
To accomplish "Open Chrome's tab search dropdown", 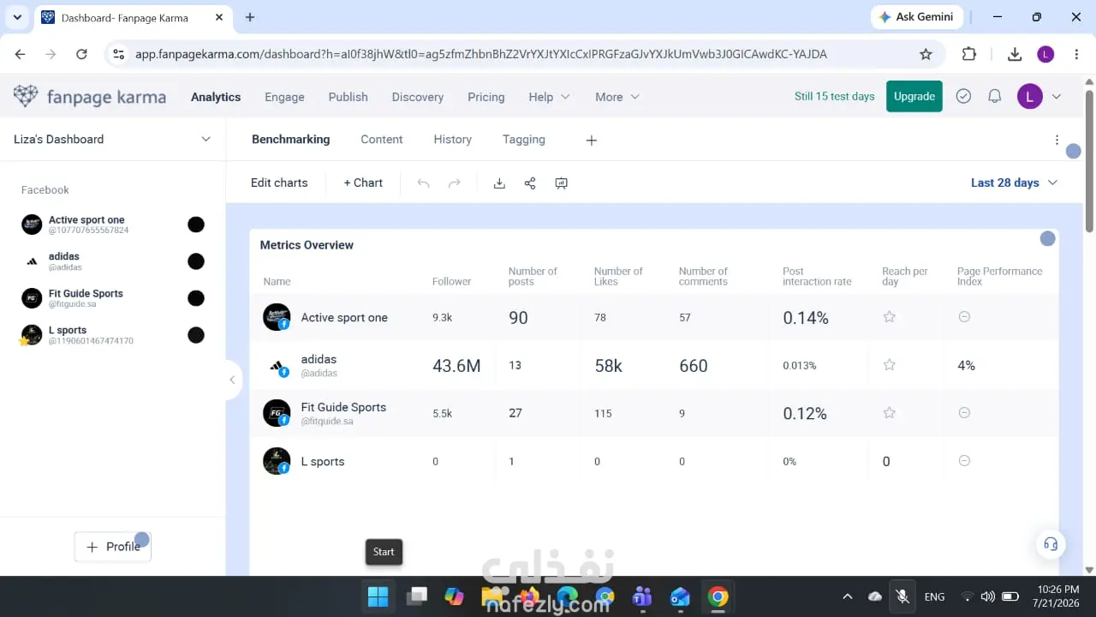I will (17, 17).
